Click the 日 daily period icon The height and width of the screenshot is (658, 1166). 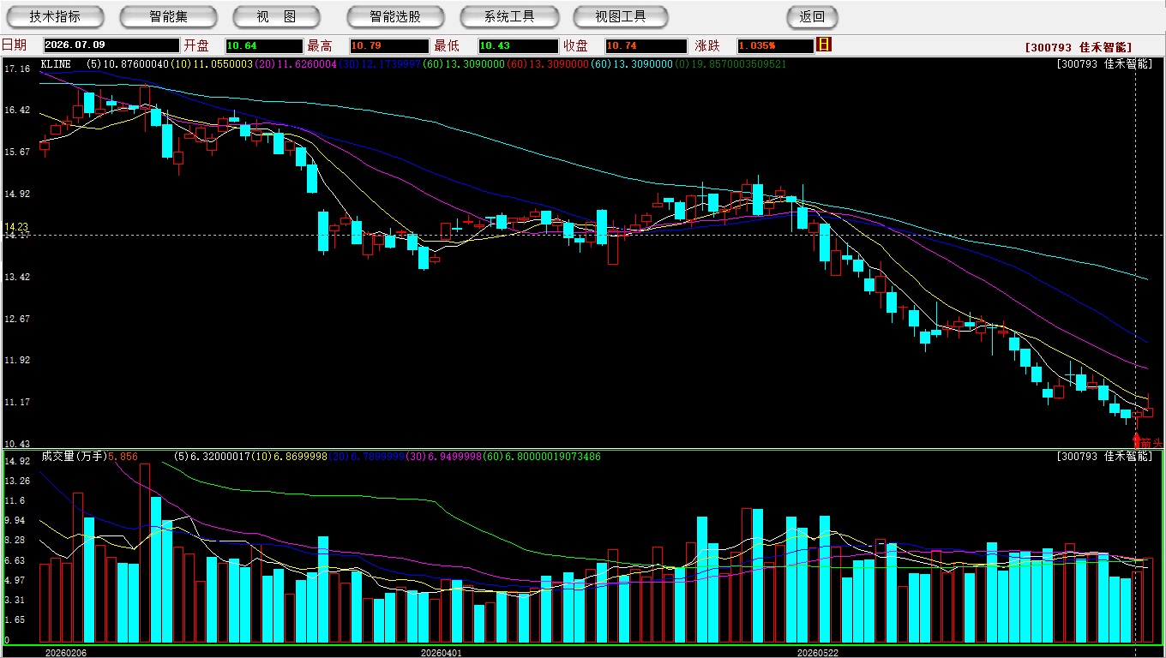pos(824,45)
